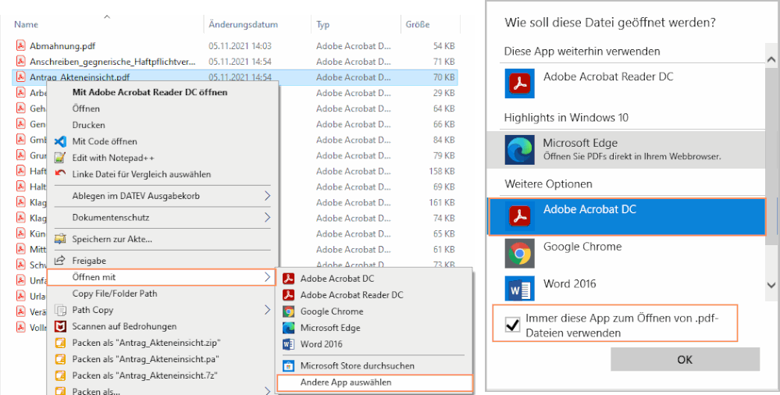Image resolution: width=780 pixels, height=395 pixels.
Task: Click the Adobe Acrobat Reader DC icon in dialog
Action: click(x=520, y=84)
